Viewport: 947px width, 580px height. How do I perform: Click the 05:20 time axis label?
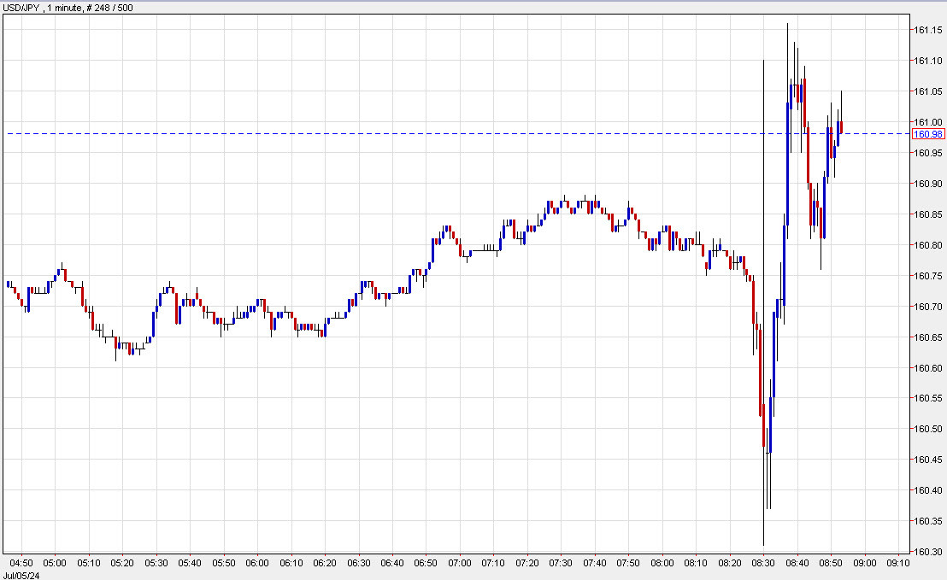[x=122, y=563]
